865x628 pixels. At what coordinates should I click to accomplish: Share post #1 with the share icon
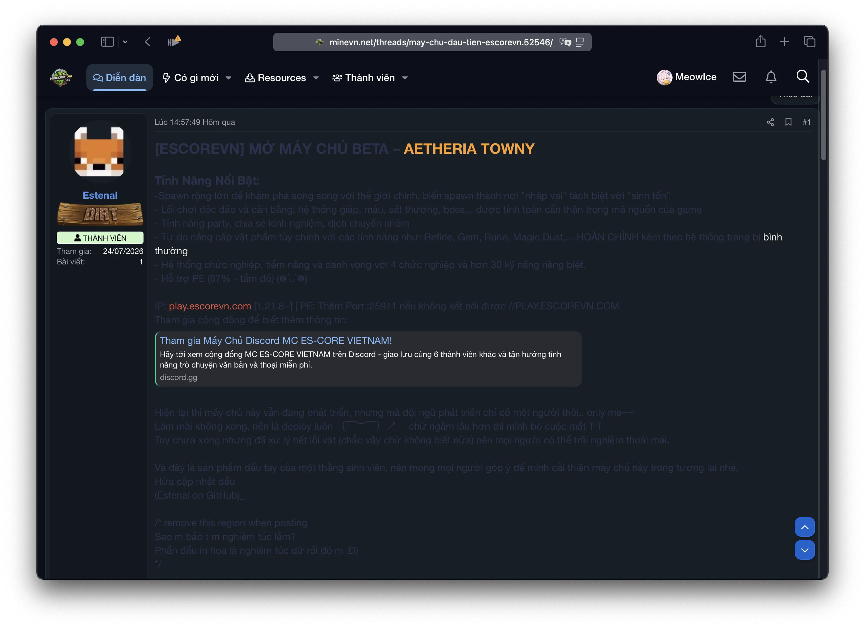pos(770,122)
